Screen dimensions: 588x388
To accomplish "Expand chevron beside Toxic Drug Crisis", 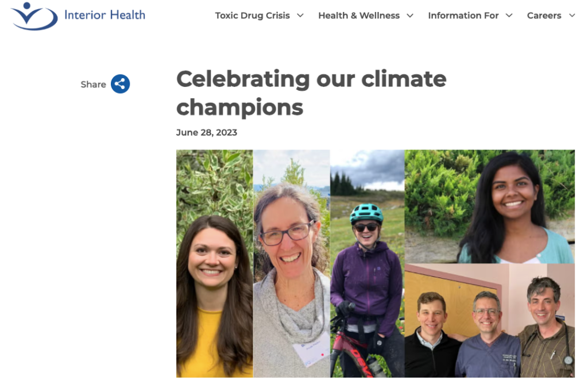I will tap(300, 16).
